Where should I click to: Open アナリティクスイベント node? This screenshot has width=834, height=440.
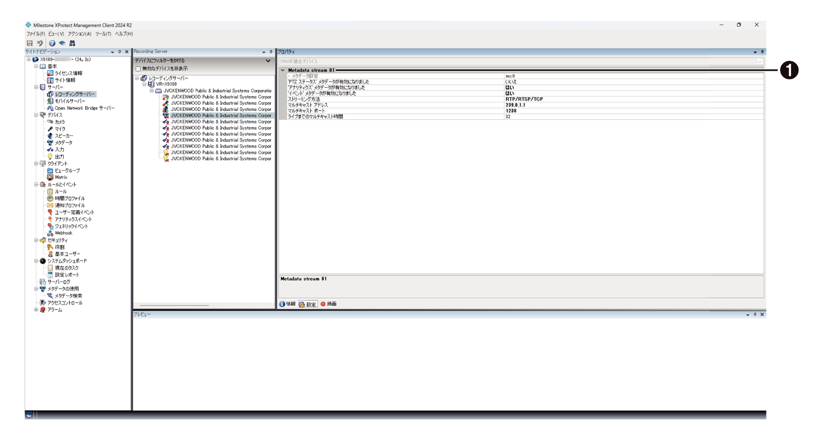coord(73,219)
